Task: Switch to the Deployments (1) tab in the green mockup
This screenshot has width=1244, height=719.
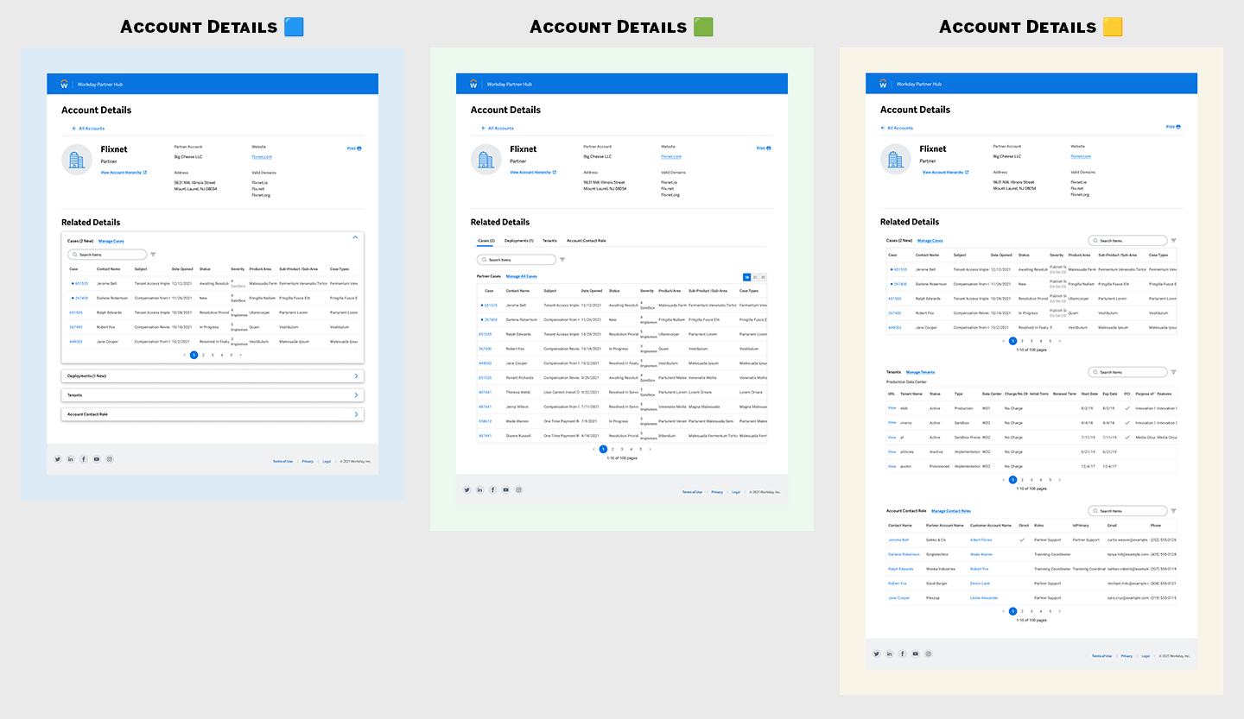Action: click(519, 241)
